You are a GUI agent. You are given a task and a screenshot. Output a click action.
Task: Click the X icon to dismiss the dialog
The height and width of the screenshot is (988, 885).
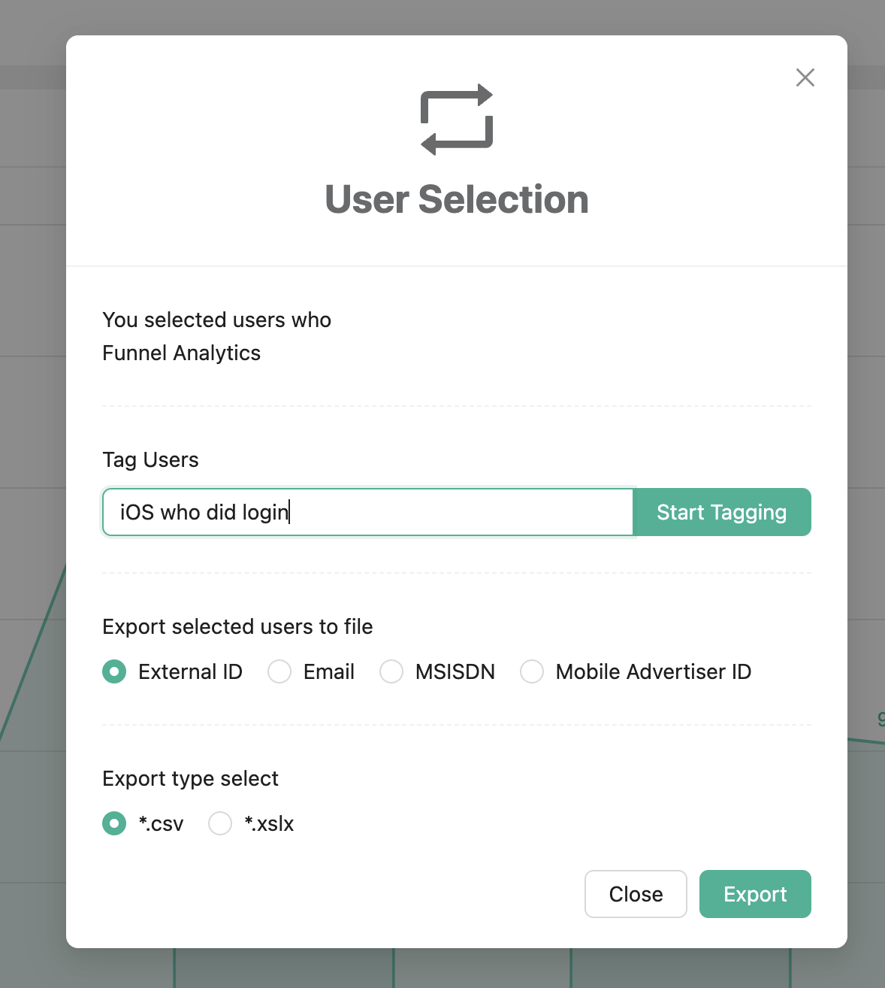[805, 77]
